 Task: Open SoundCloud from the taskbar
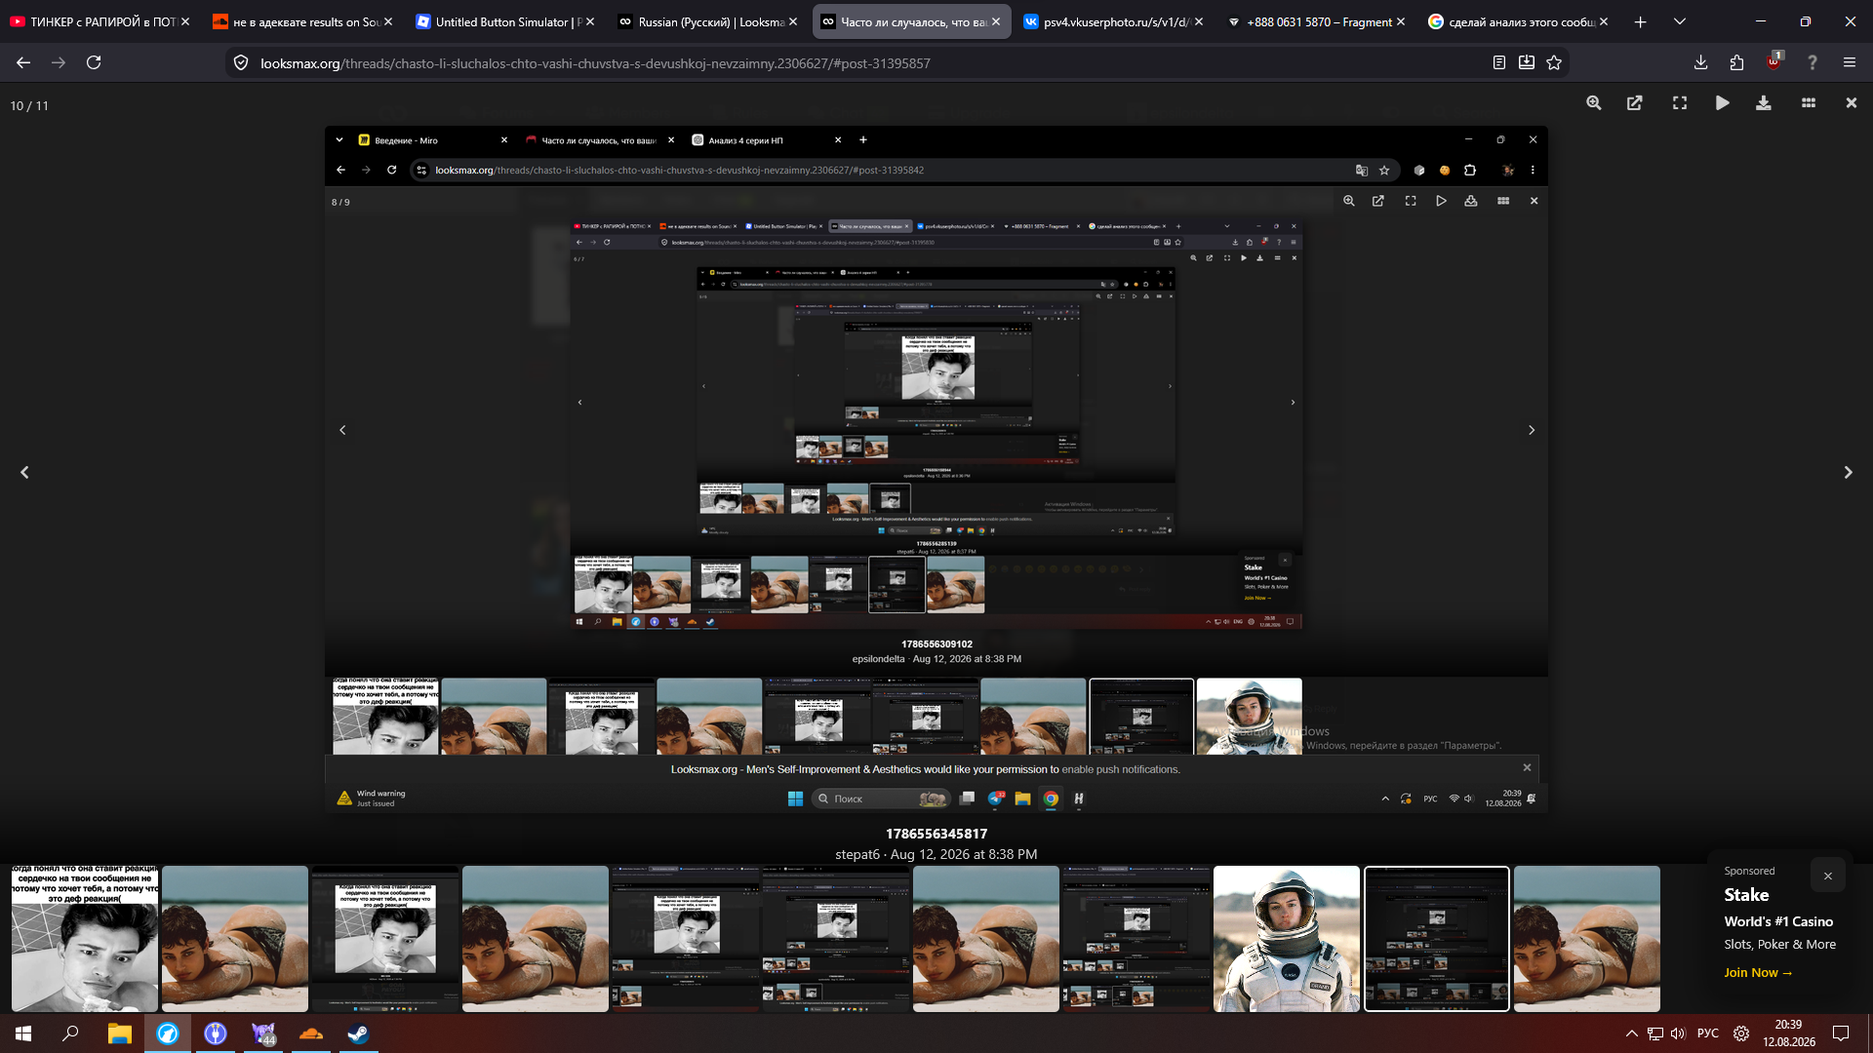[311, 1033]
